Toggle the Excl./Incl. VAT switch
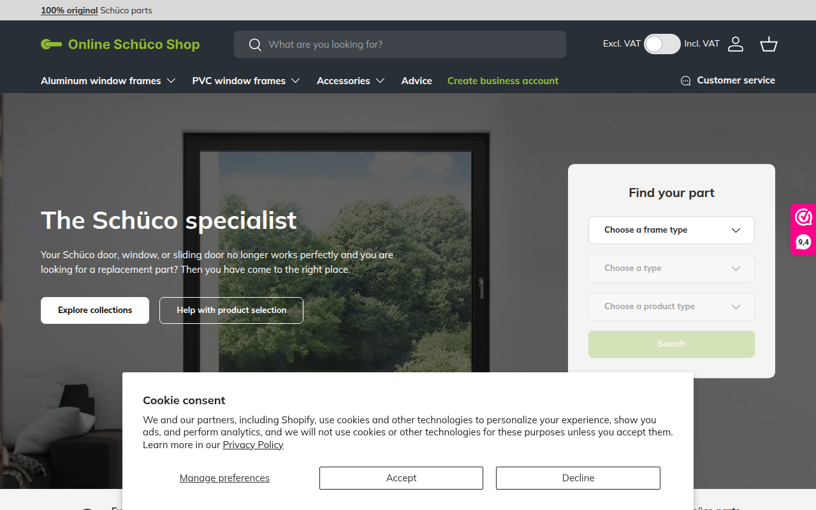 [662, 44]
